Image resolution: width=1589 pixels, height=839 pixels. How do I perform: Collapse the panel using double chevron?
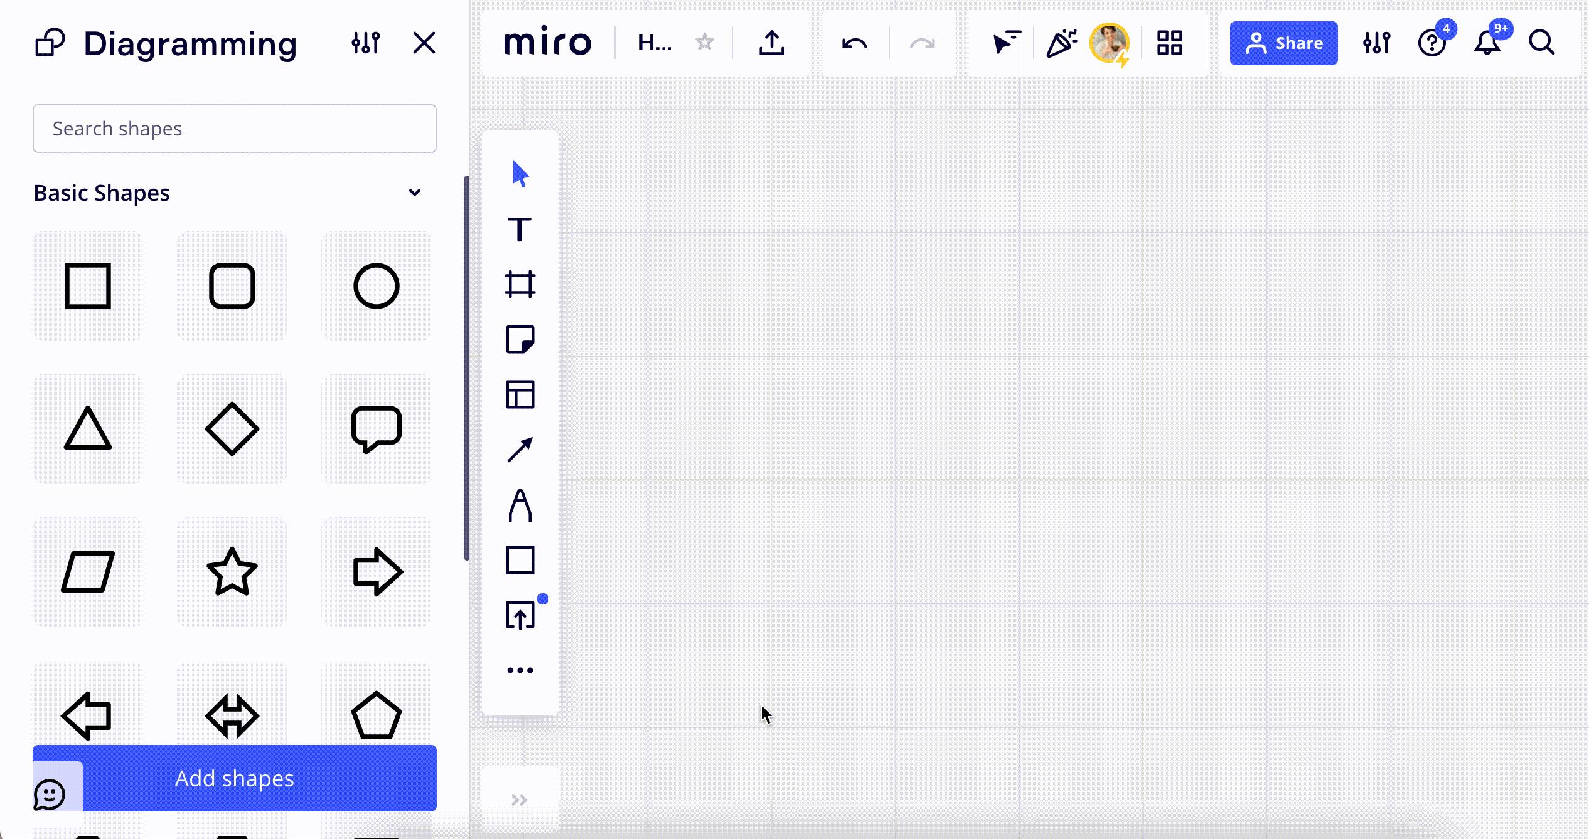(519, 799)
